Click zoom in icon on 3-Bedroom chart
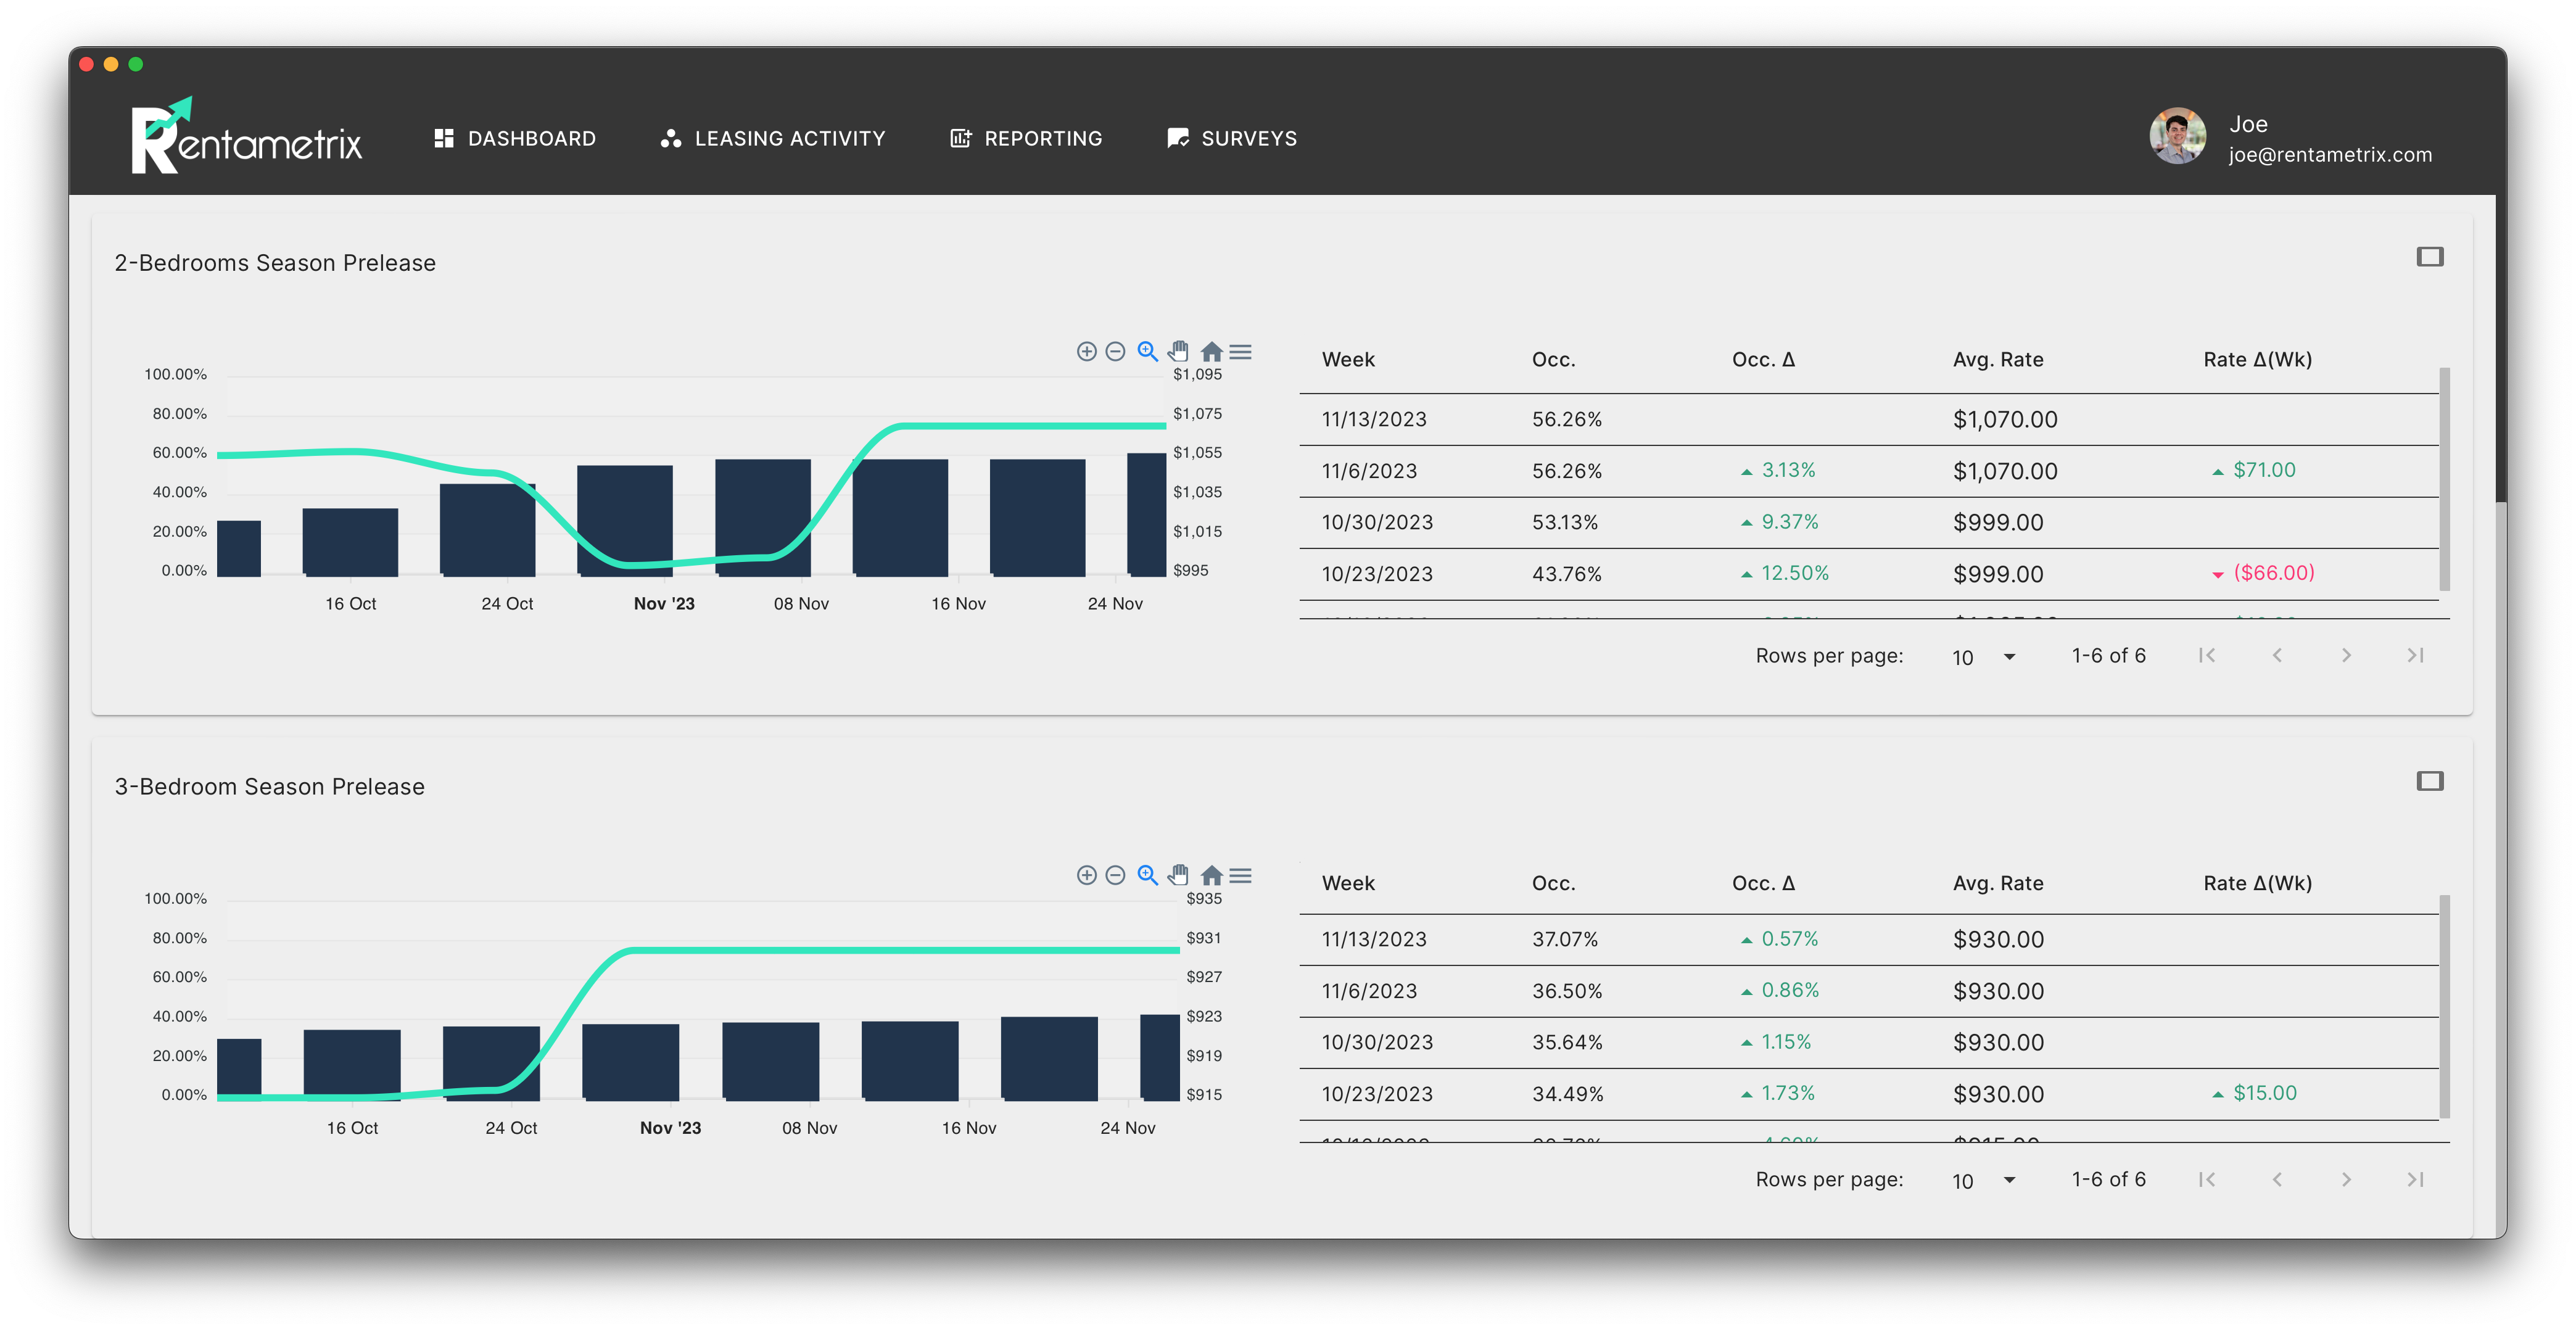2576x1330 pixels. pyautogui.click(x=1086, y=875)
